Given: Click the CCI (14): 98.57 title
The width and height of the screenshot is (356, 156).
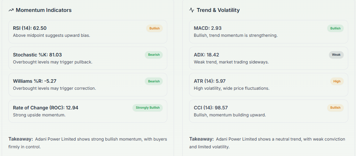Looking at the screenshot, I should tap(211, 108).
